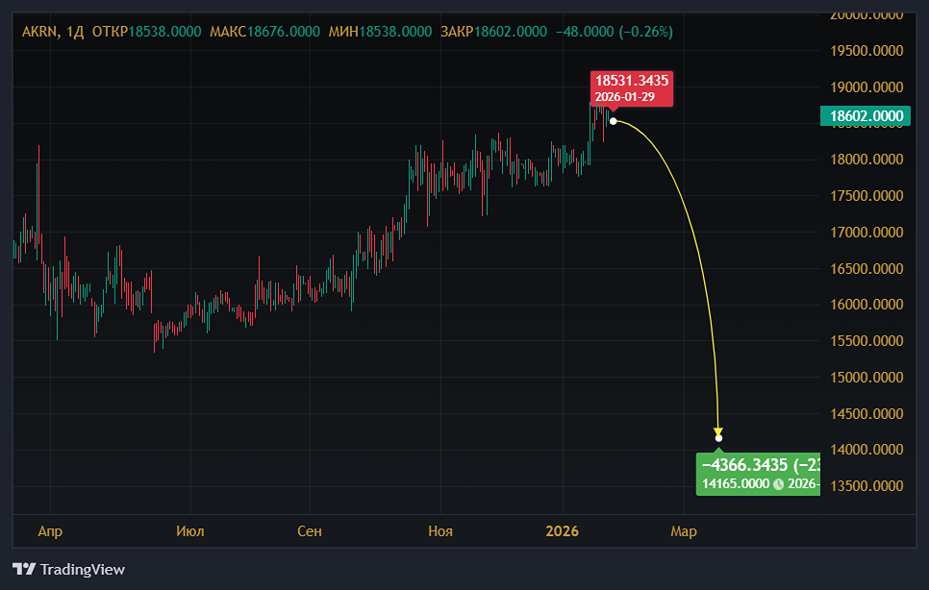Click the red 18531.3435 price label
This screenshot has height=590, width=929.
(632, 88)
